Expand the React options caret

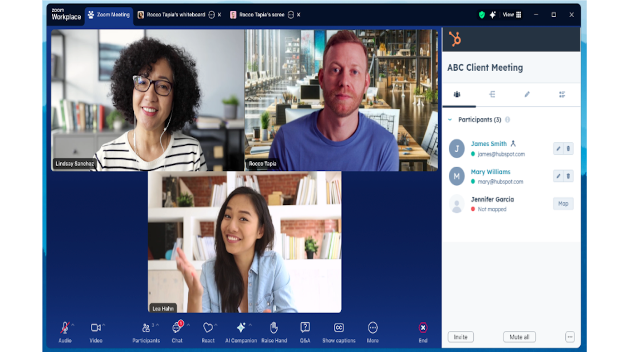tap(216, 325)
